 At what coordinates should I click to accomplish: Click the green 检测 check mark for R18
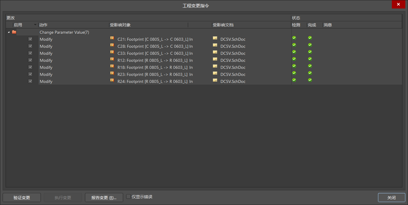pyautogui.click(x=294, y=66)
